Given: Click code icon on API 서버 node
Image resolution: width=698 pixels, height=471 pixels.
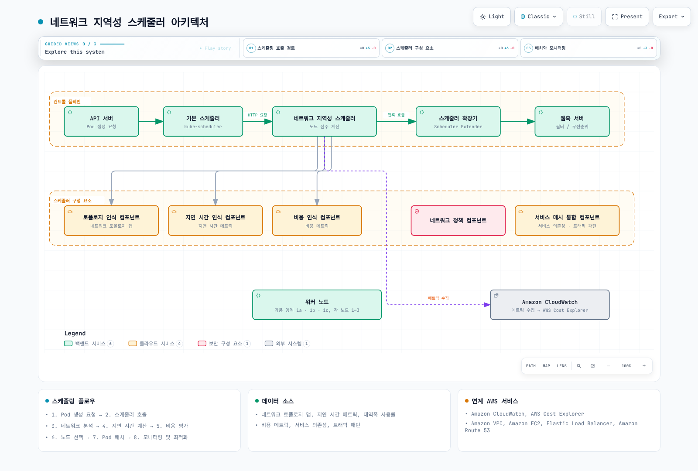Looking at the screenshot, I should point(70,113).
